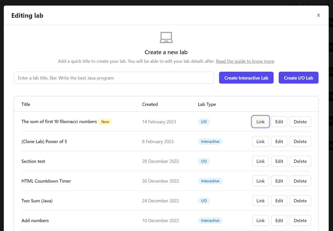Edit the HTML Countdown Timer lab

pyautogui.click(x=279, y=181)
